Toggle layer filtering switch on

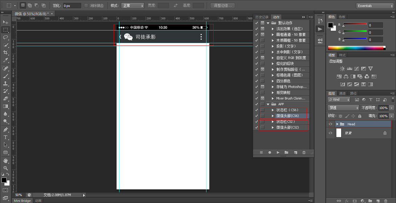pyautogui.click(x=393, y=99)
